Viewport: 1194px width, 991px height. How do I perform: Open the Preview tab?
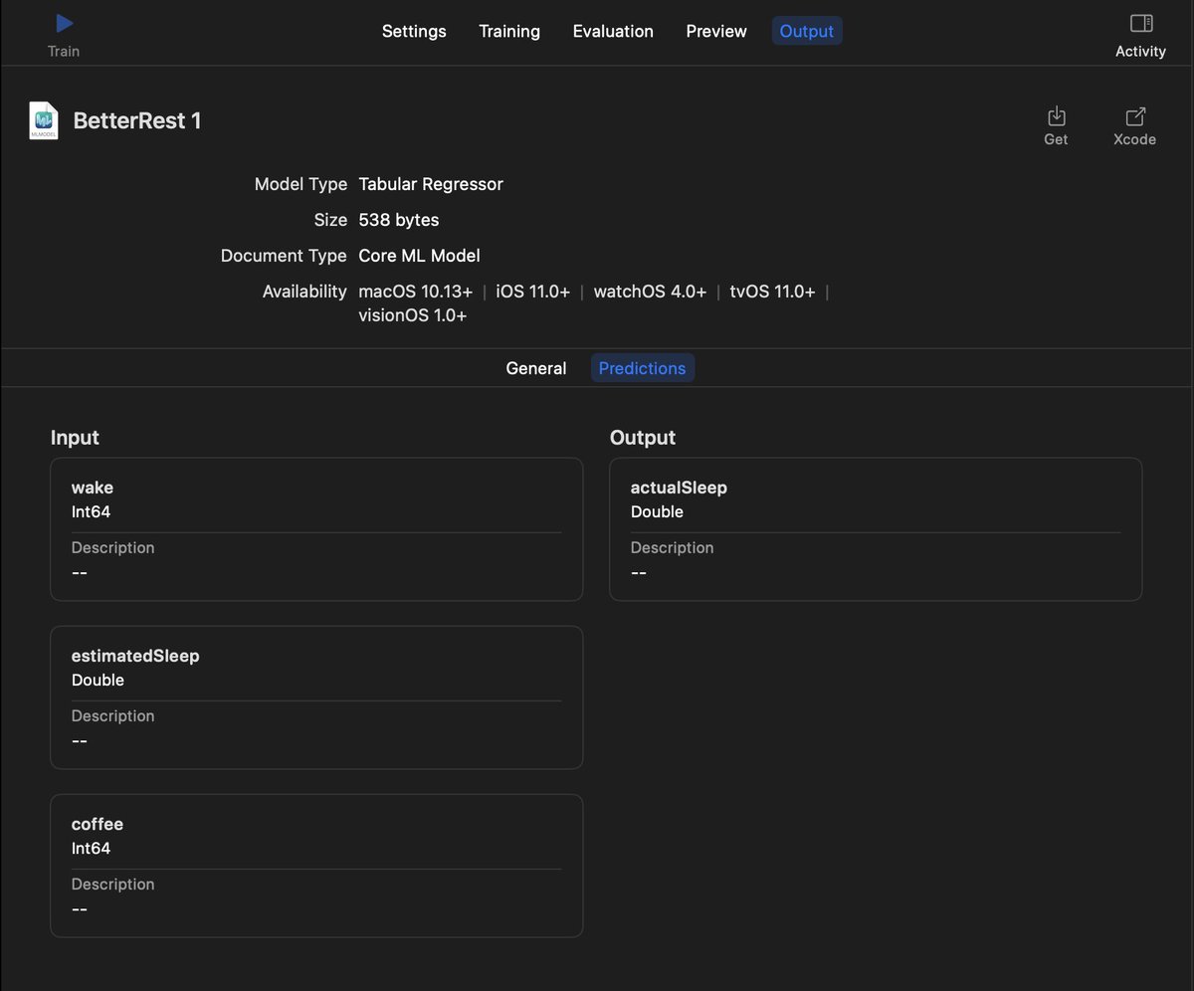pyautogui.click(x=716, y=31)
